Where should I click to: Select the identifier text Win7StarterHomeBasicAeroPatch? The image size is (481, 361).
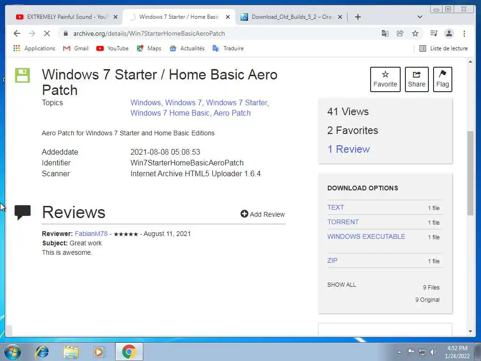point(187,163)
